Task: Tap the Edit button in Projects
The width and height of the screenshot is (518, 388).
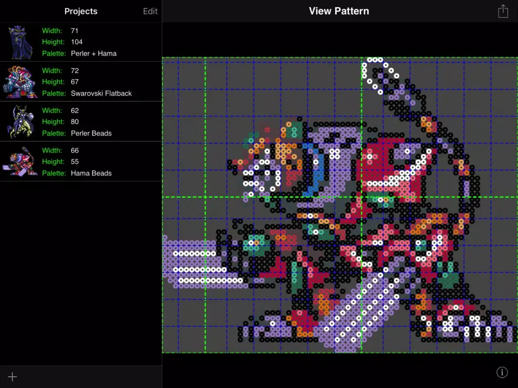Action: 150,11
